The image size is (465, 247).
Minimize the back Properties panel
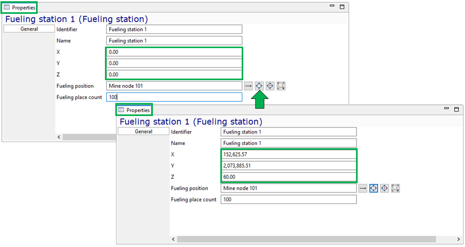pyautogui.click(x=332, y=6)
